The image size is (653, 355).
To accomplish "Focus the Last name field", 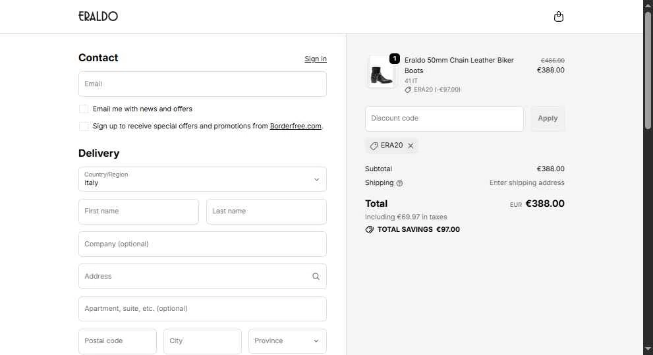I will (x=266, y=211).
